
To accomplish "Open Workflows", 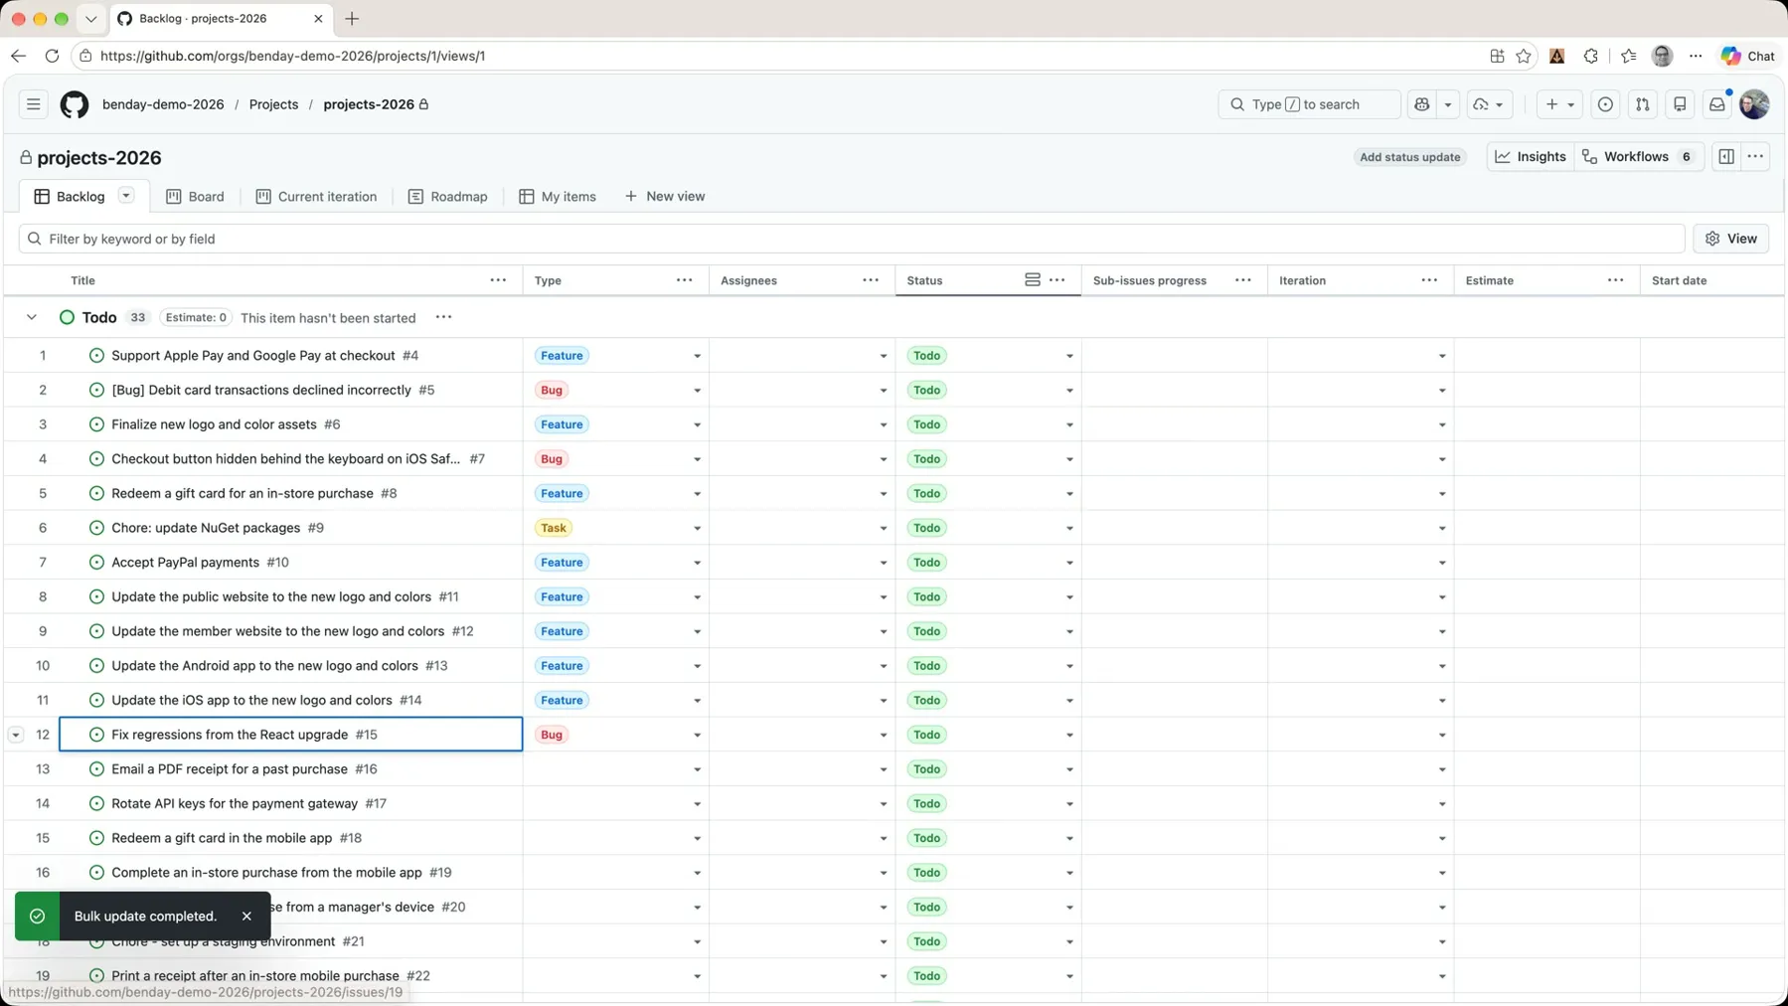I will pyautogui.click(x=1640, y=156).
